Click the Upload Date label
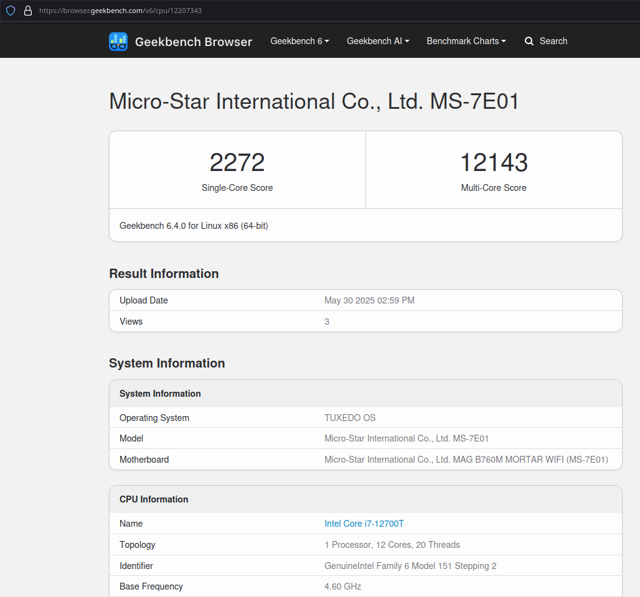Image resolution: width=640 pixels, height=597 pixels. tap(144, 300)
